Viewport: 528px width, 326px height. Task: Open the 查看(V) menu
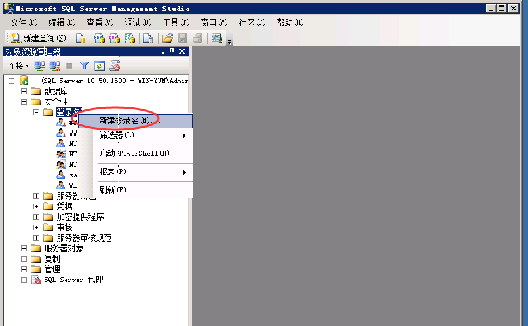click(x=100, y=22)
